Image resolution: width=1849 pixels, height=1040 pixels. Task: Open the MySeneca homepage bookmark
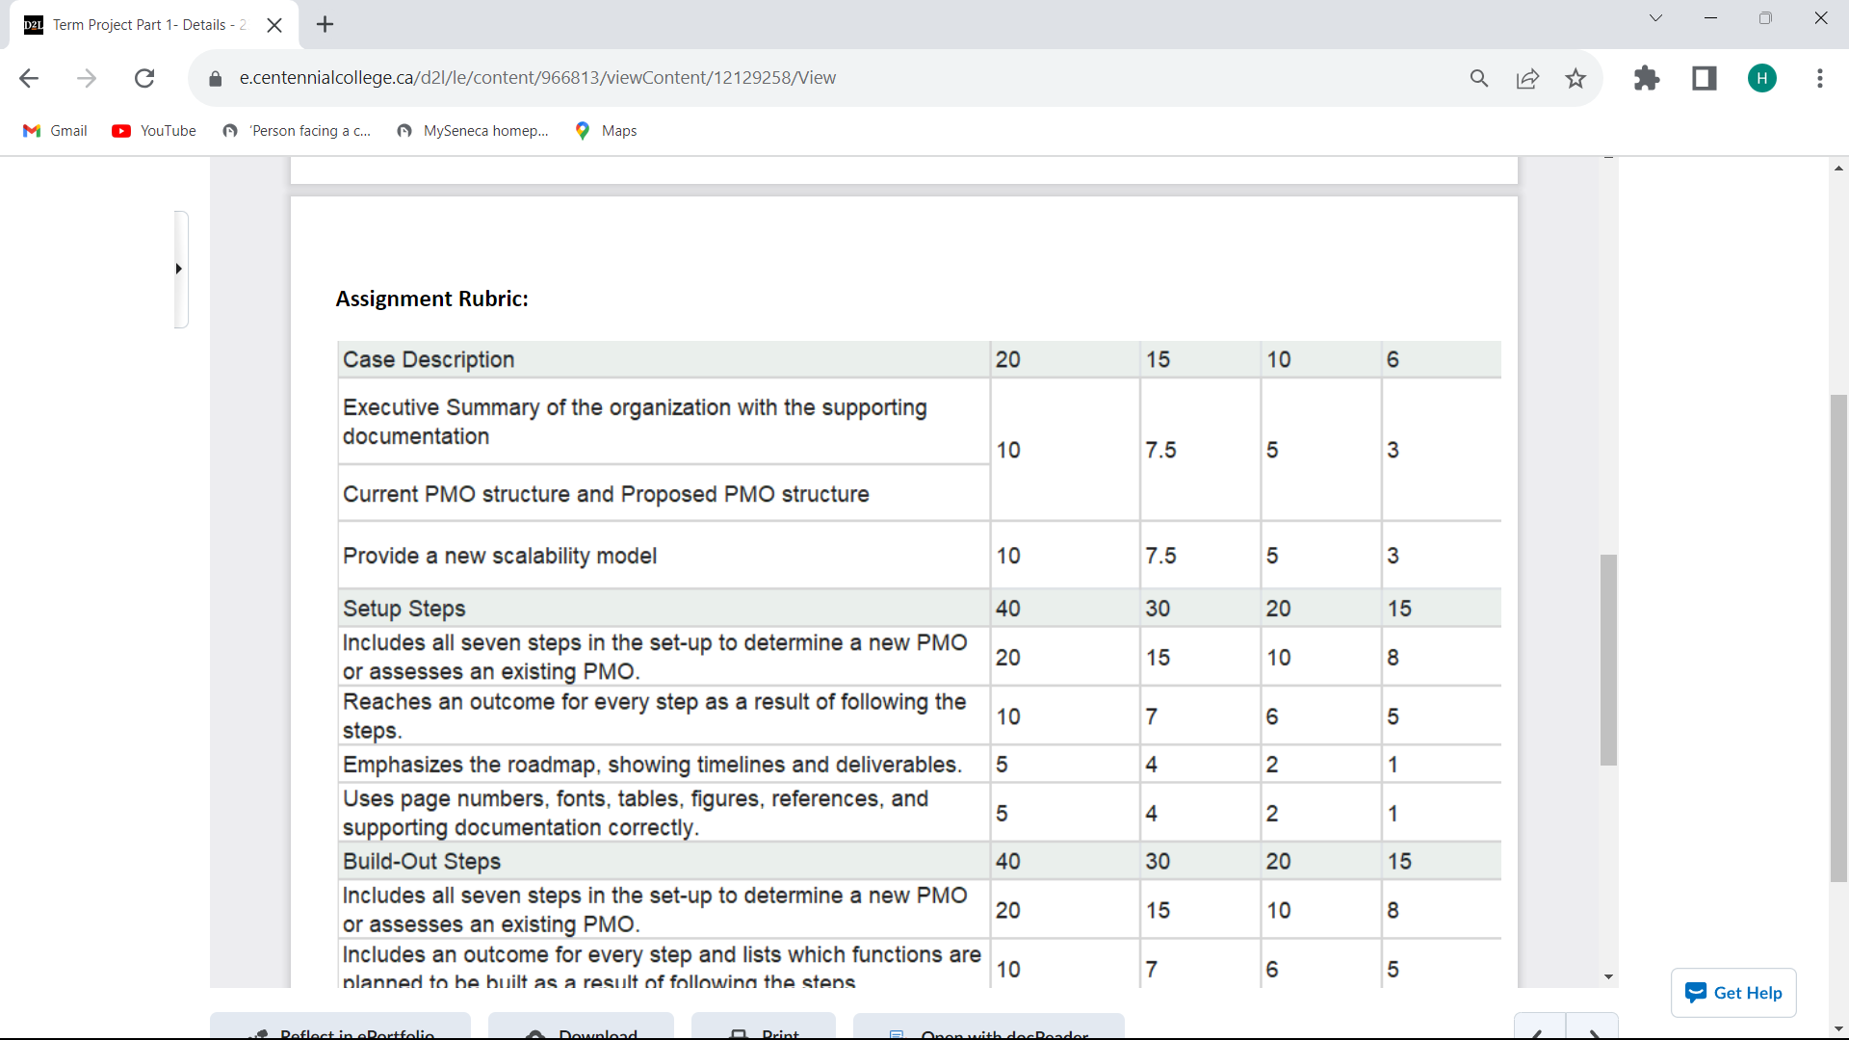[473, 131]
